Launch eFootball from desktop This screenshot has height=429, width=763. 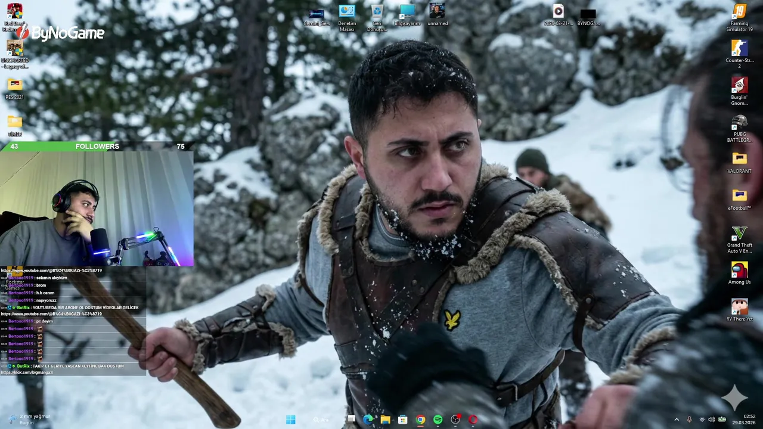[x=739, y=200]
